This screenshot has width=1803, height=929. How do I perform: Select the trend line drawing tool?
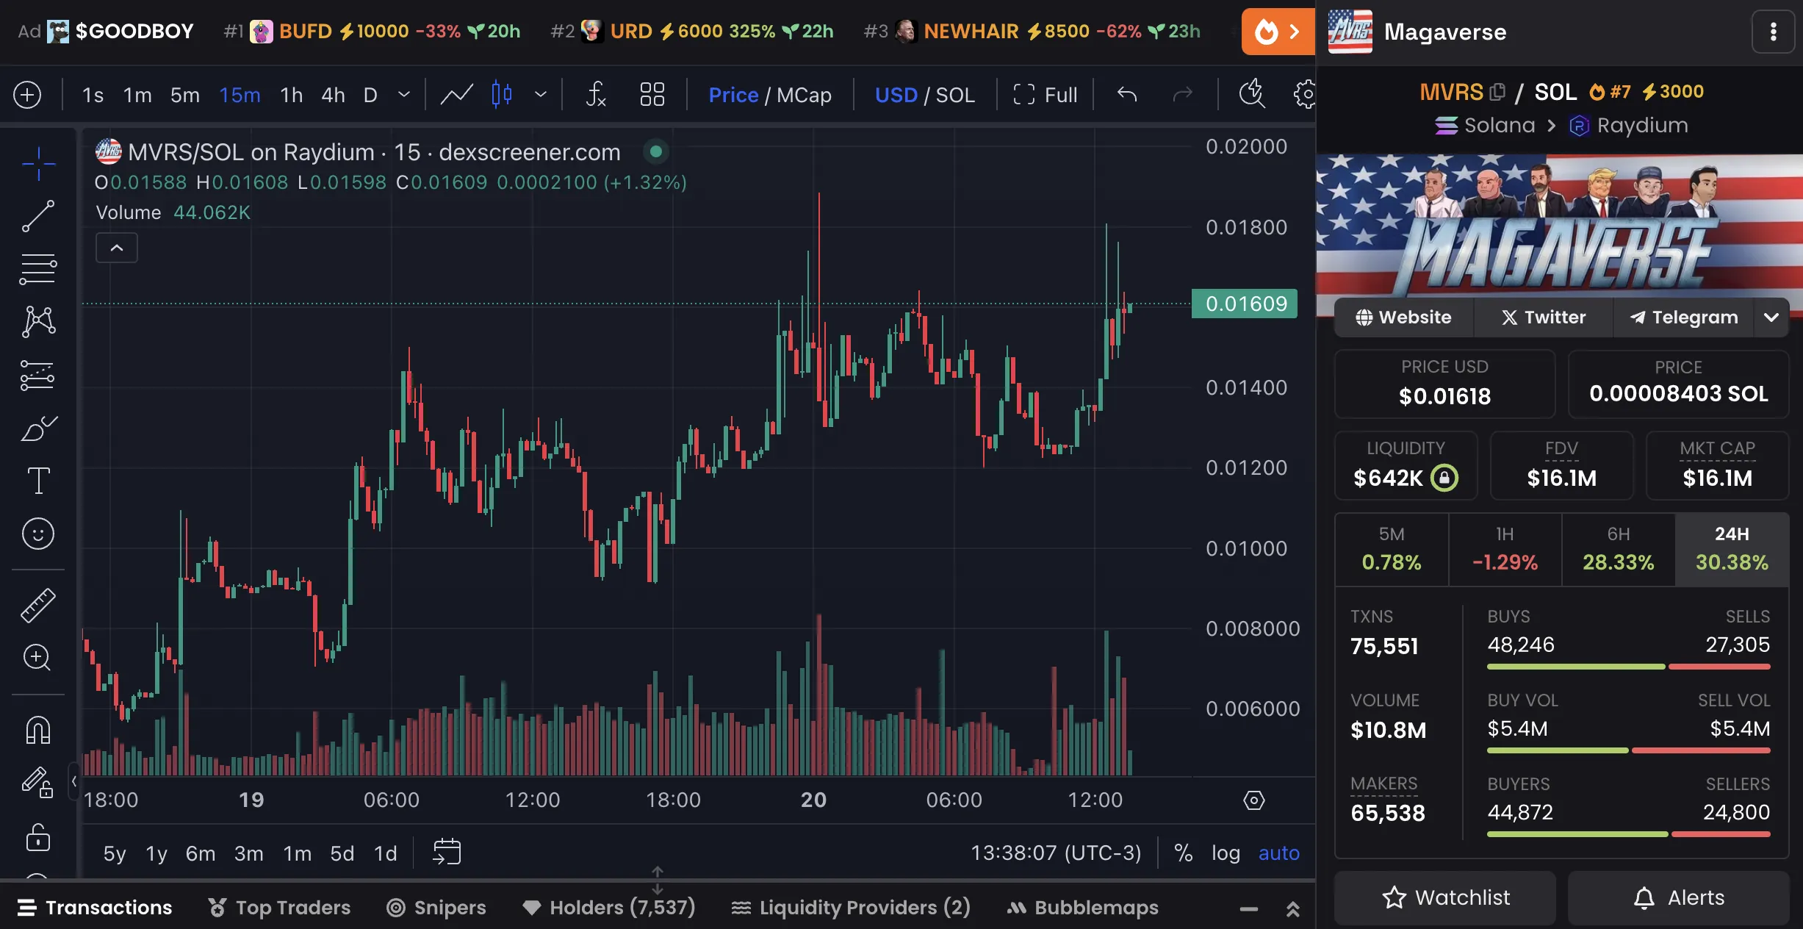pyautogui.click(x=37, y=216)
